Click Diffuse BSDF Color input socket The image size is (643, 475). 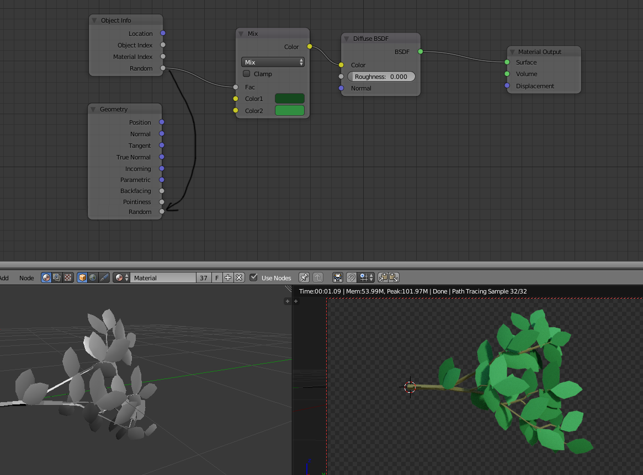click(x=341, y=65)
